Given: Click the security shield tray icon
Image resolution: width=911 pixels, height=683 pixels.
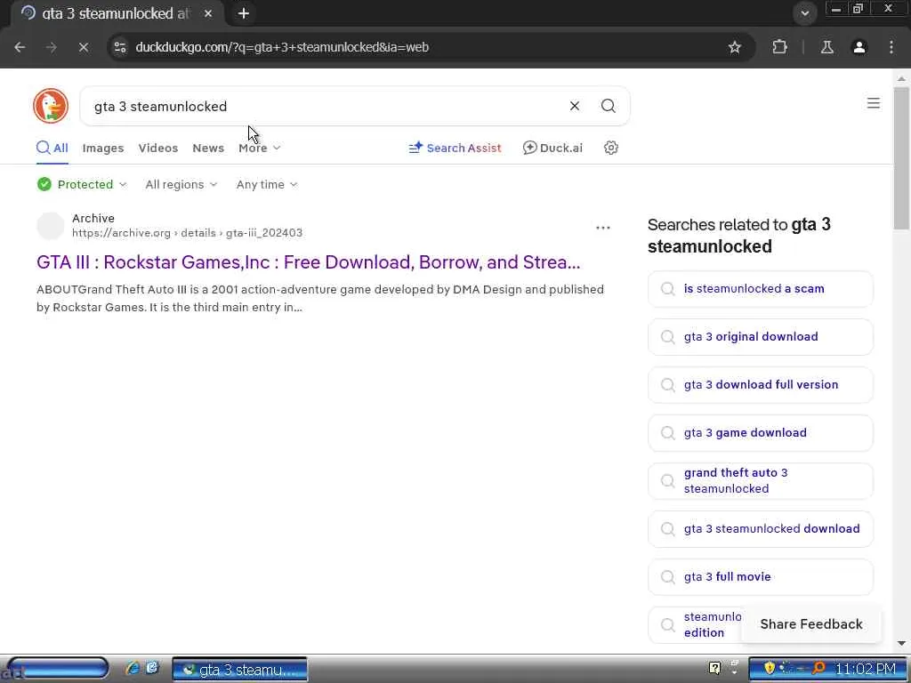Looking at the screenshot, I should click(x=770, y=668).
